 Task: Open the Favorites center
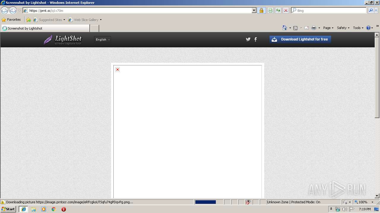tap(11, 20)
